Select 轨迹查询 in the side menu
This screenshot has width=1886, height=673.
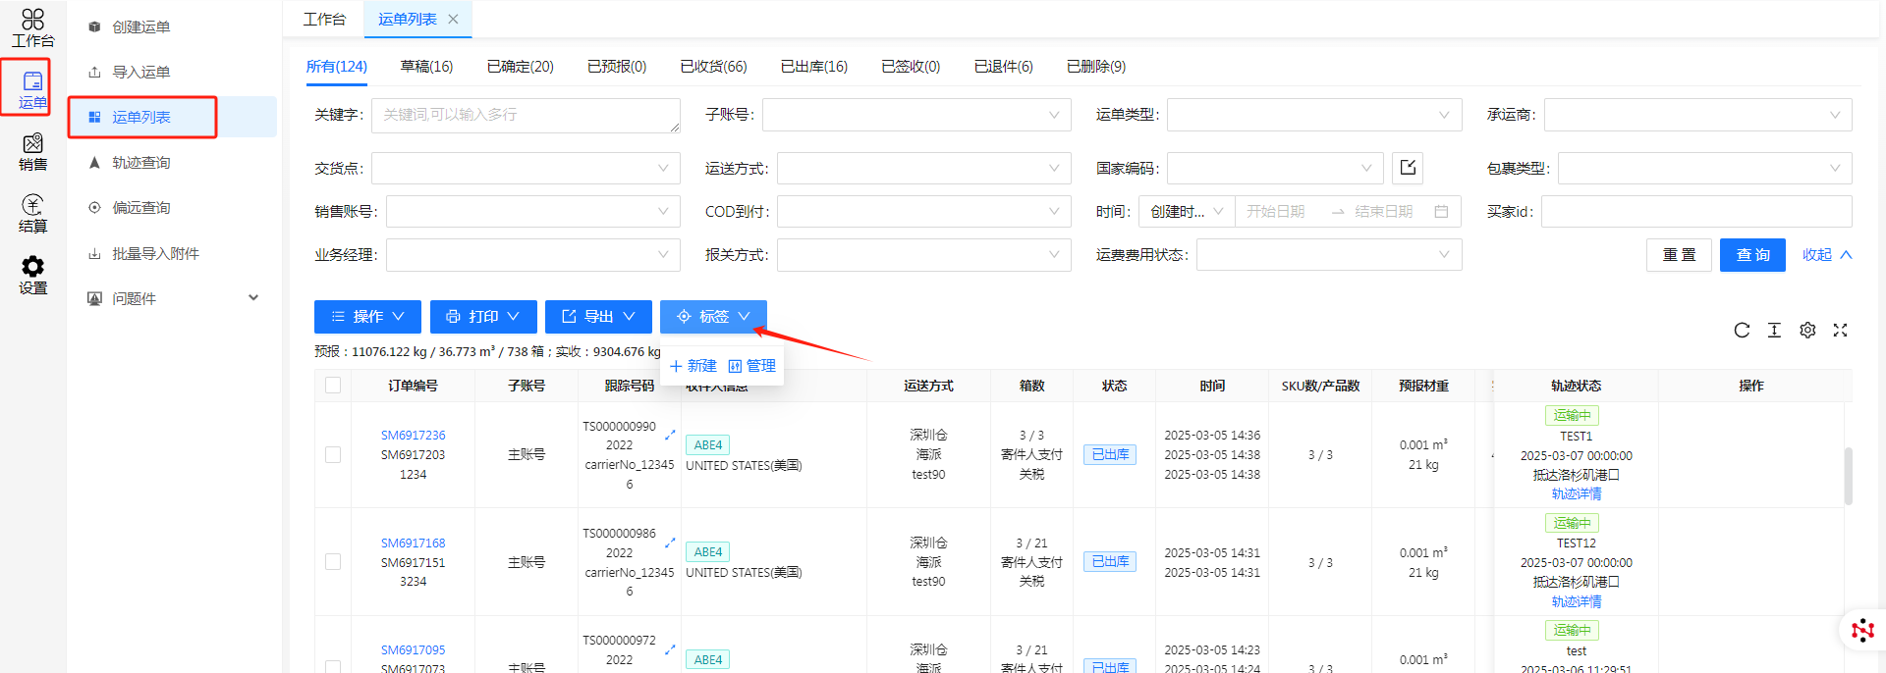point(141,163)
